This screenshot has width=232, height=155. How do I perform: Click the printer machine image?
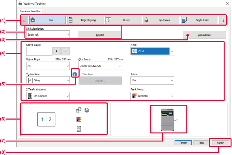coord(168,118)
